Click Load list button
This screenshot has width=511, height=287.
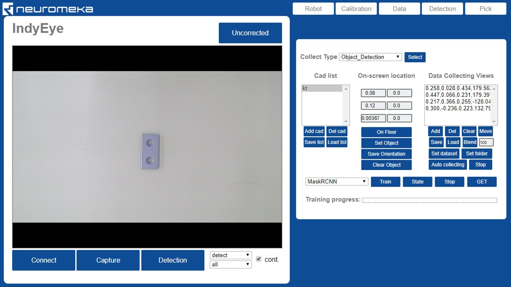pyautogui.click(x=337, y=142)
